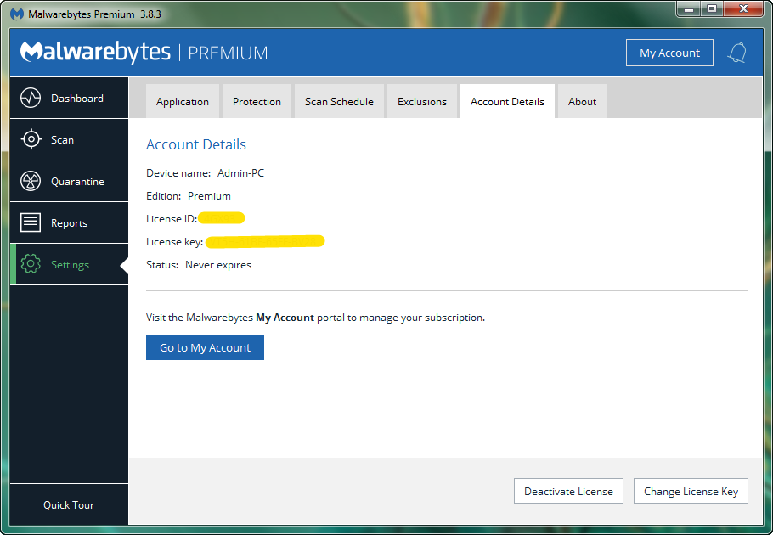This screenshot has height=535, width=773.
Task: Open the Dashboard sidebar section
Action: [x=69, y=98]
